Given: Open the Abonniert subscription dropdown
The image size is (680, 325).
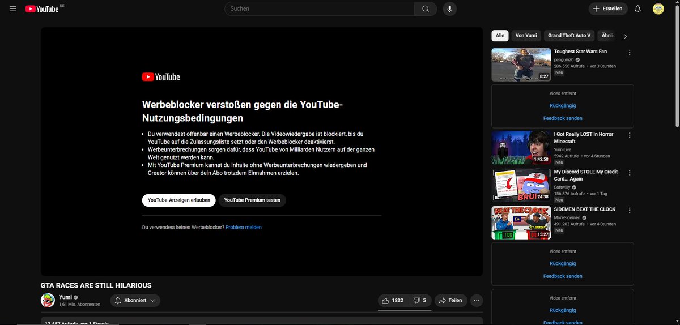Looking at the screenshot, I should click(x=135, y=300).
